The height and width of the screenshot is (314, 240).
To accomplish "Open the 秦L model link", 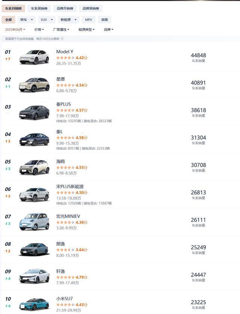I will pyautogui.click(x=60, y=132).
